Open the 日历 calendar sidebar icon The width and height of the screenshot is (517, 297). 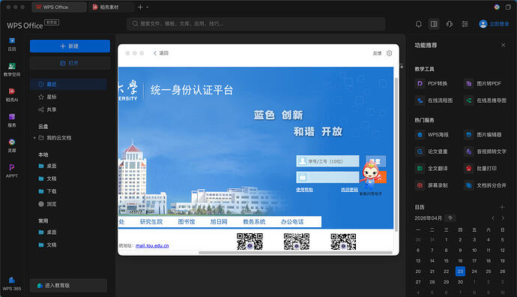click(12, 44)
